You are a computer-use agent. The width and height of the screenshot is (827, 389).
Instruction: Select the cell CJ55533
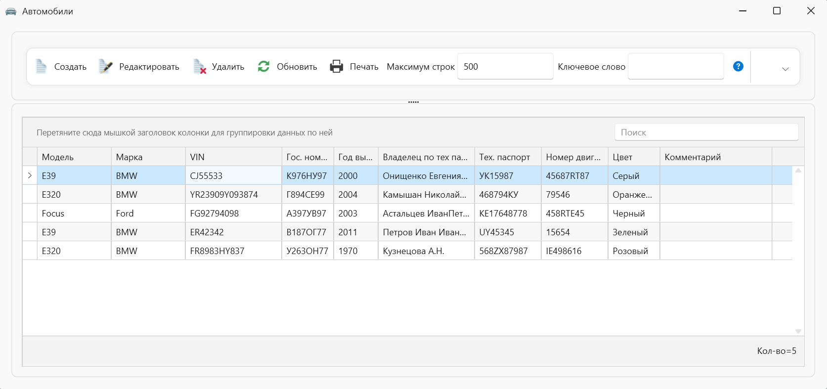[x=234, y=175]
